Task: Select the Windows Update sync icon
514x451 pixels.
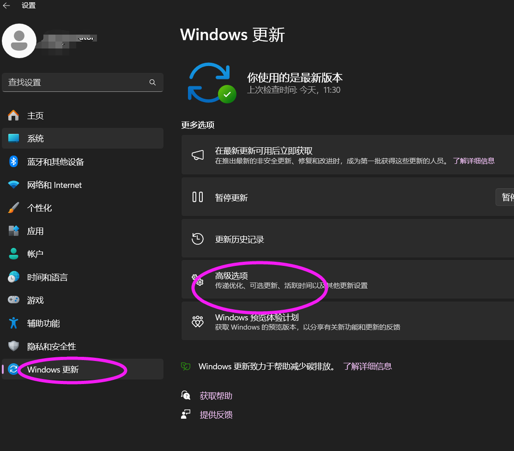Action: click(13, 369)
